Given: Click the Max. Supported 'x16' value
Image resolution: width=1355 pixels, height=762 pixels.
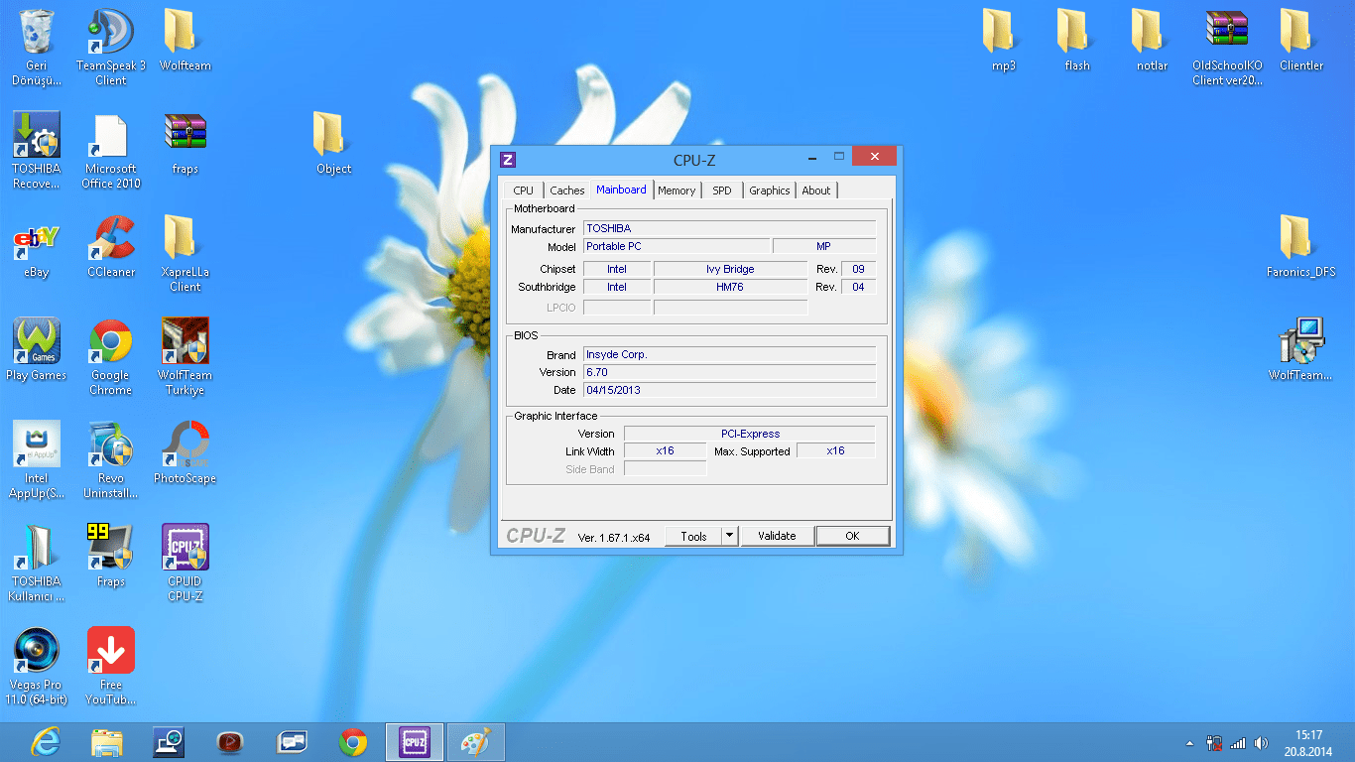Looking at the screenshot, I should coord(836,450).
